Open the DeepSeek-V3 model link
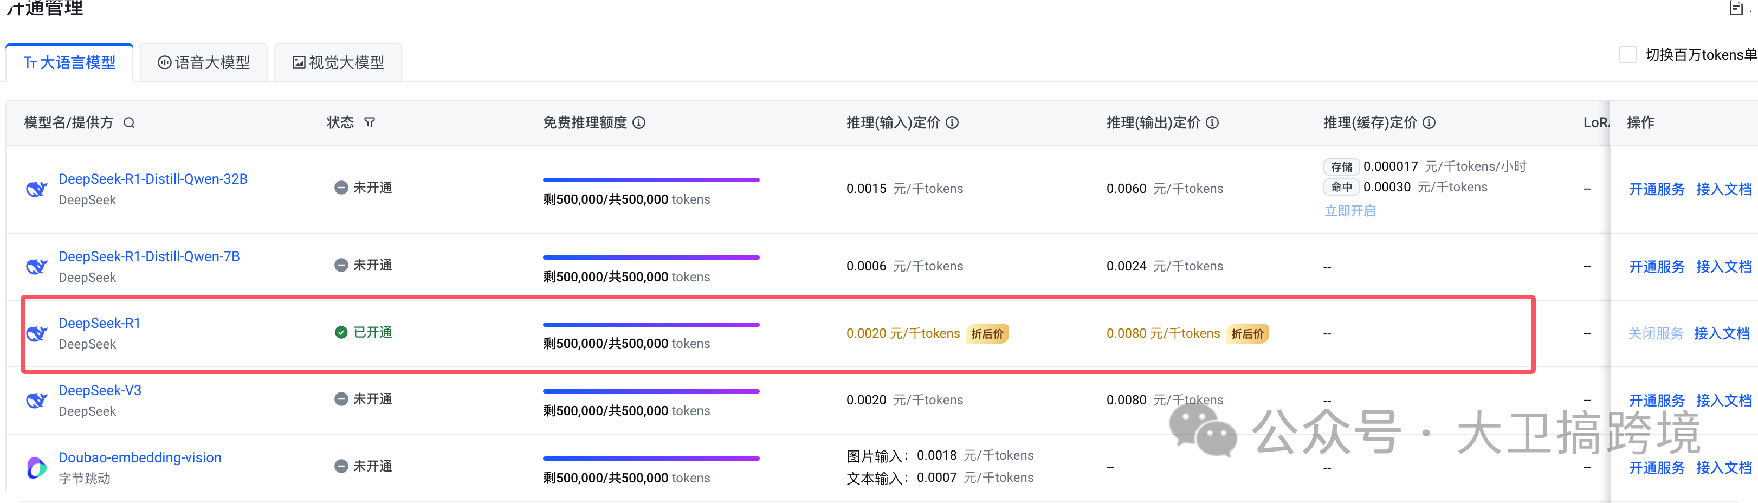The height and width of the screenshot is (503, 1758). tap(100, 390)
